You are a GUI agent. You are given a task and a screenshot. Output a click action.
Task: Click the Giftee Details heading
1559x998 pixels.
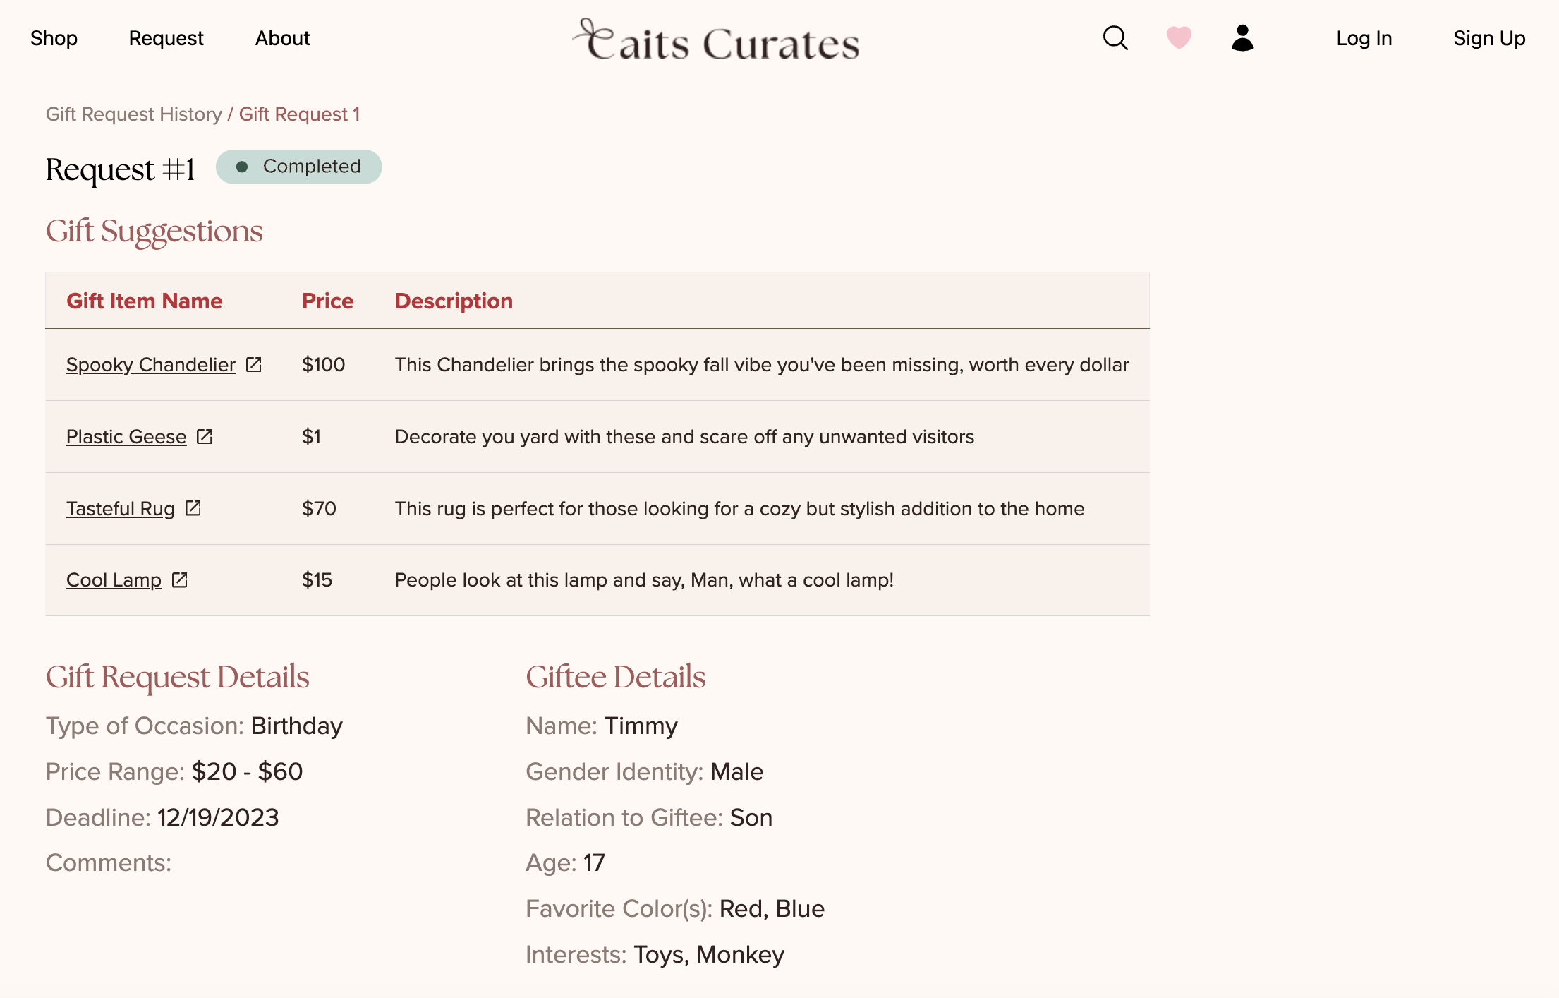pyautogui.click(x=615, y=677)
